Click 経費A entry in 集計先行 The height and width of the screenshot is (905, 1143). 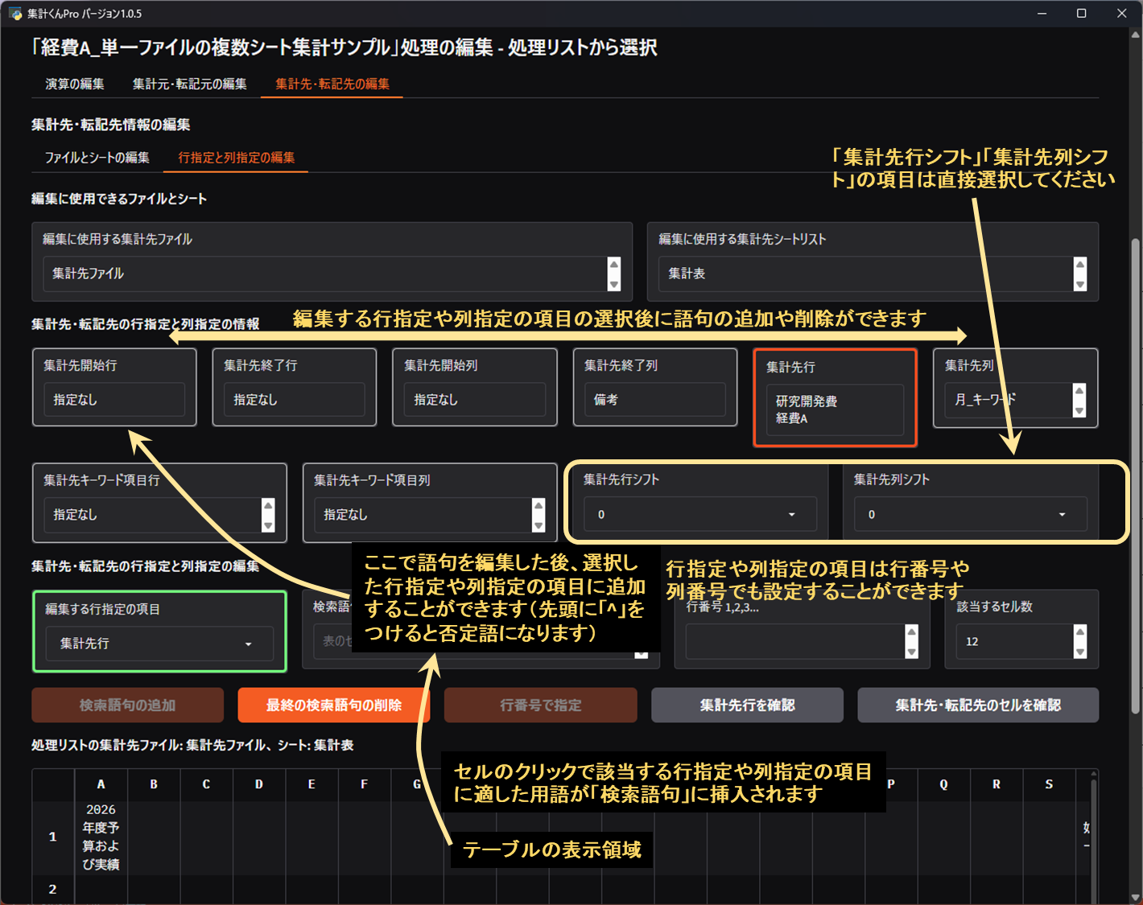pyautogui.click(x=792, y=418)
